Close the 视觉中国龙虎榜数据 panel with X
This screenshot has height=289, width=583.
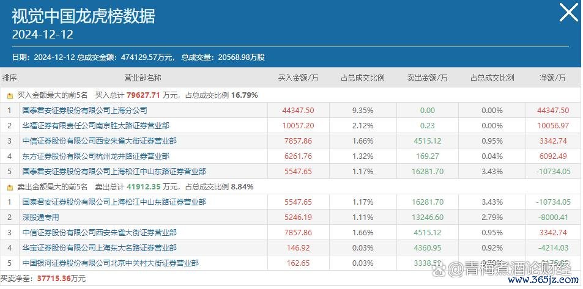[x=569, y=13]
